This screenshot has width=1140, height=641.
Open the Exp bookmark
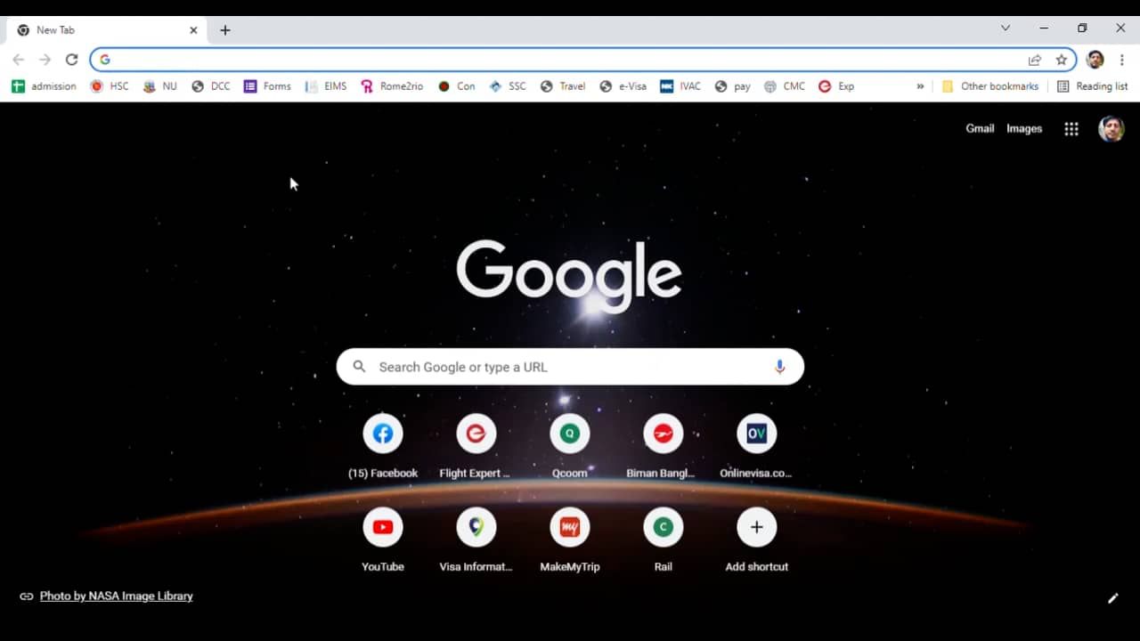pos(836,86)
